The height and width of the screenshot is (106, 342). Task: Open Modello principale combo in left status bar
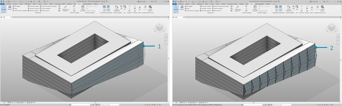click(x=110, y=105)
